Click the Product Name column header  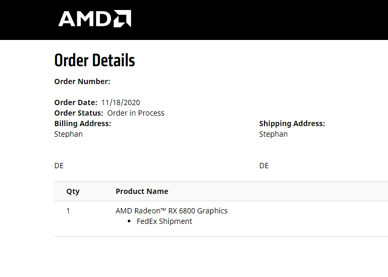pos(142,191)
